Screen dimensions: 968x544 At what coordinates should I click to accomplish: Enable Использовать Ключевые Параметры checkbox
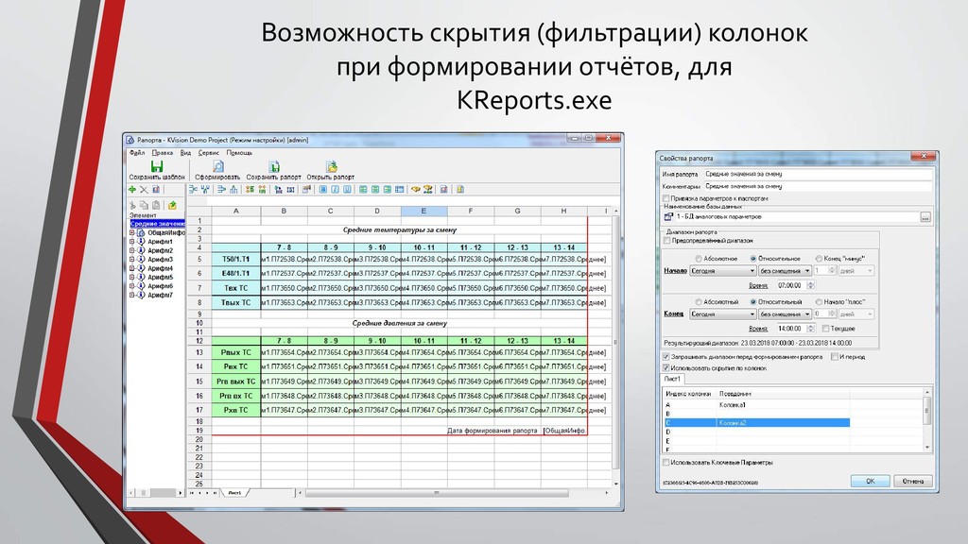pyautogui.click(x=666, y=463)
